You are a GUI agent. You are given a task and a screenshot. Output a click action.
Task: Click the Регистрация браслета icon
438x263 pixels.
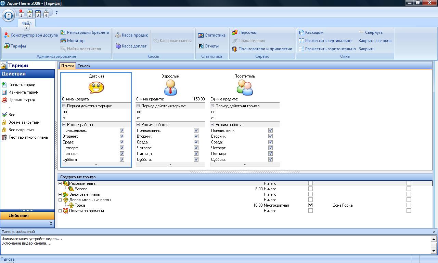pyautogui.click(x=64, y=32)
